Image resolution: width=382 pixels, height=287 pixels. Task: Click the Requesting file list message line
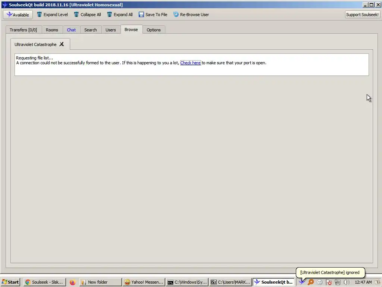point(34,58)
